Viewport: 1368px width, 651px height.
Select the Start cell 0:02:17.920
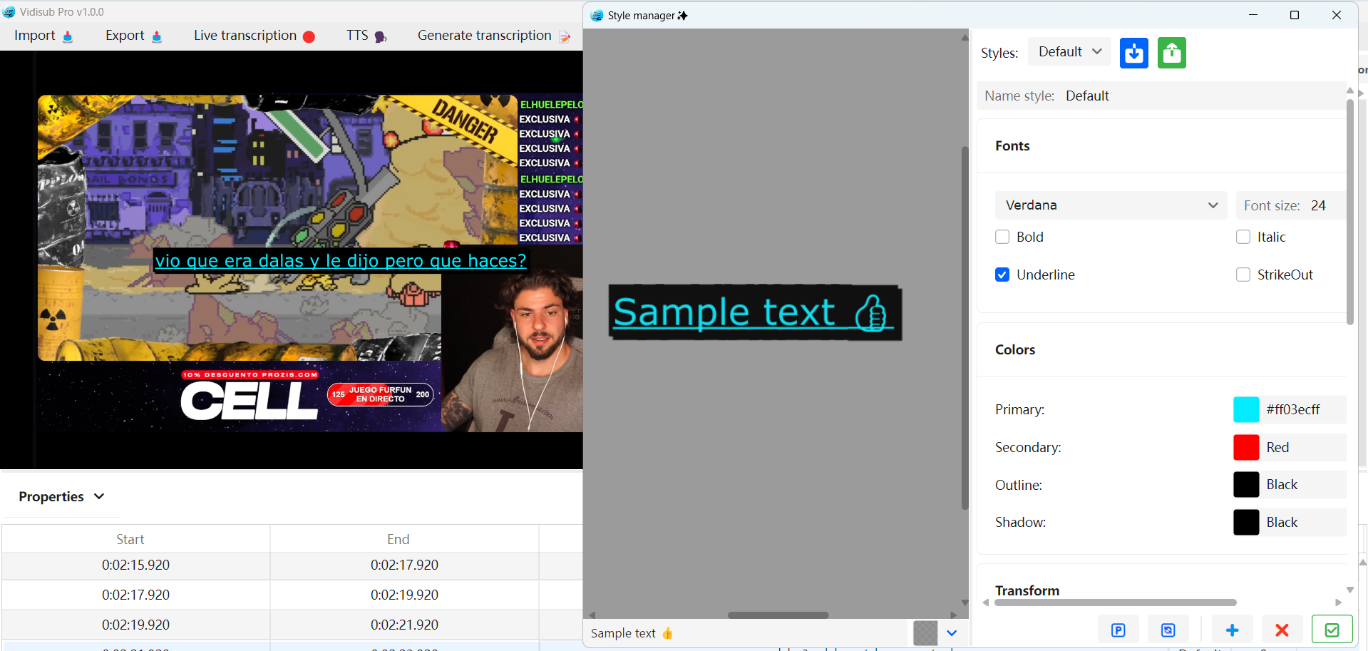(x=135, y=595)
